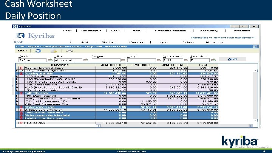The width and height of the screenshot is (272, 153).
Task: Click the breadcrumb bar's right-end window icon
Action: (255, 46)
